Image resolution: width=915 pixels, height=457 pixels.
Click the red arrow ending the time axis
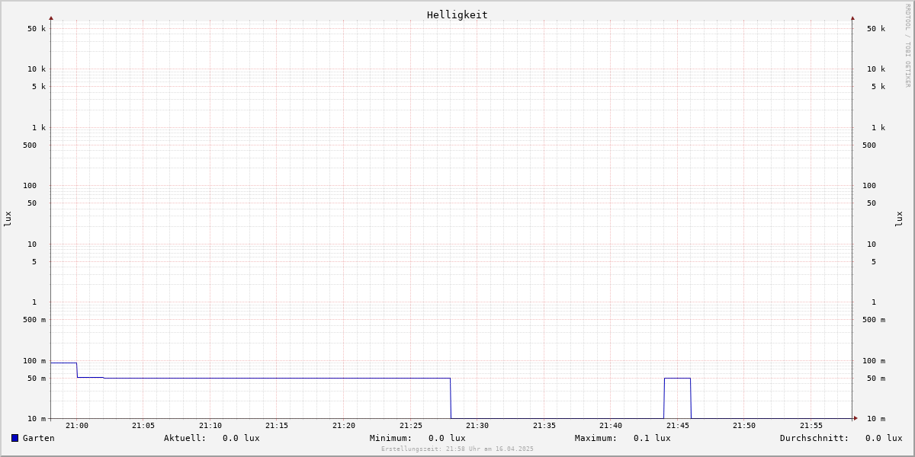[x=856, y=418]
